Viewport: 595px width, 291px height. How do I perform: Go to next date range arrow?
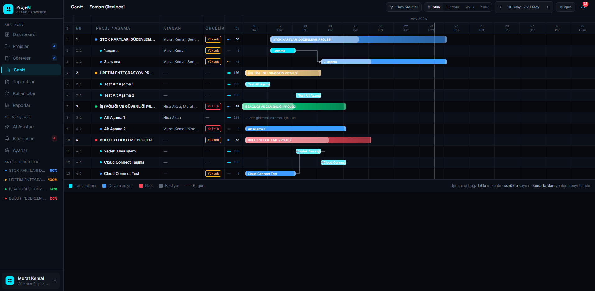click(x=547, y=7)
